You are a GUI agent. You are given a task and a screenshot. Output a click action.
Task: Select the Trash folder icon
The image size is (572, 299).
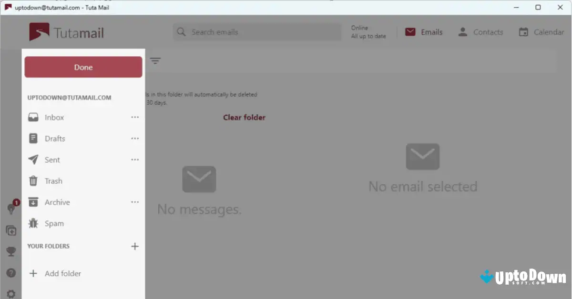pyautogui.click(x=33, y=181)
